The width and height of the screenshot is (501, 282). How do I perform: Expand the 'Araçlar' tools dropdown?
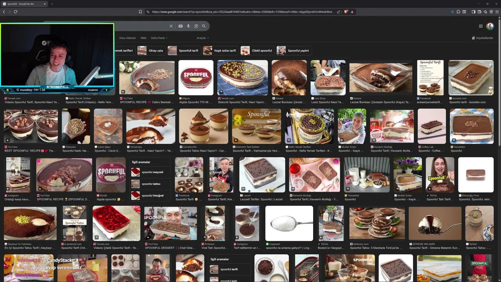(x=203, y=38)
